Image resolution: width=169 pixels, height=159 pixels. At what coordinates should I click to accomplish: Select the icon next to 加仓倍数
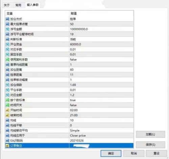[x=7, y=85]
